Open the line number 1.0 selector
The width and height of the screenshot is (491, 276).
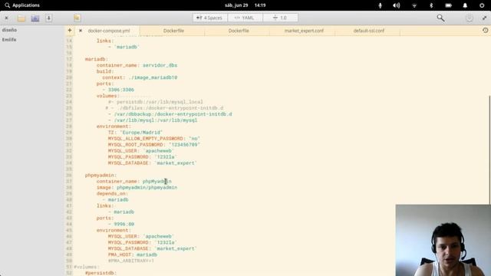(281, 18)
